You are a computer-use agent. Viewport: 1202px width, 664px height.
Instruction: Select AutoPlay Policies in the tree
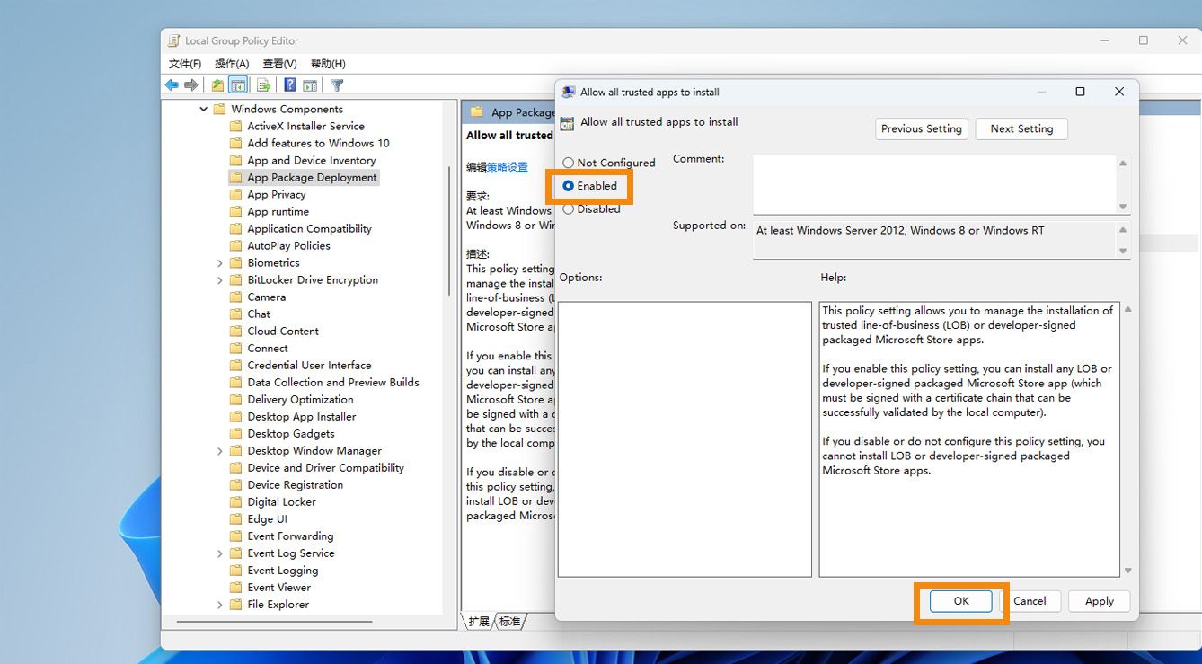[288, 245]
